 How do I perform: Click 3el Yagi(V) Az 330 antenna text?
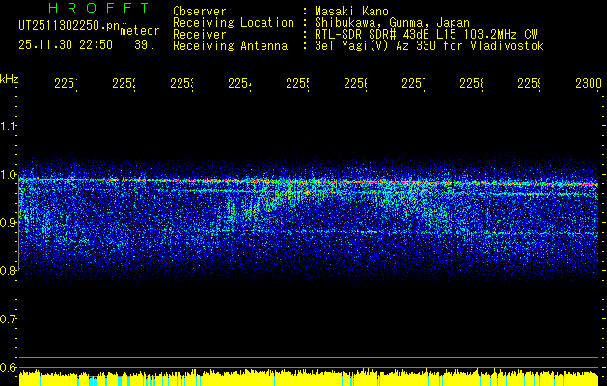point(429,46)
